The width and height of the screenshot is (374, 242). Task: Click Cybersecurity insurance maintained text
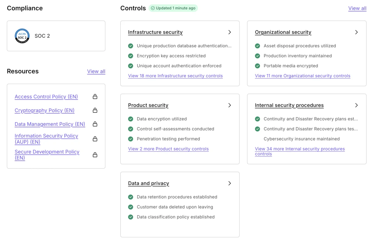coord(302,139)
